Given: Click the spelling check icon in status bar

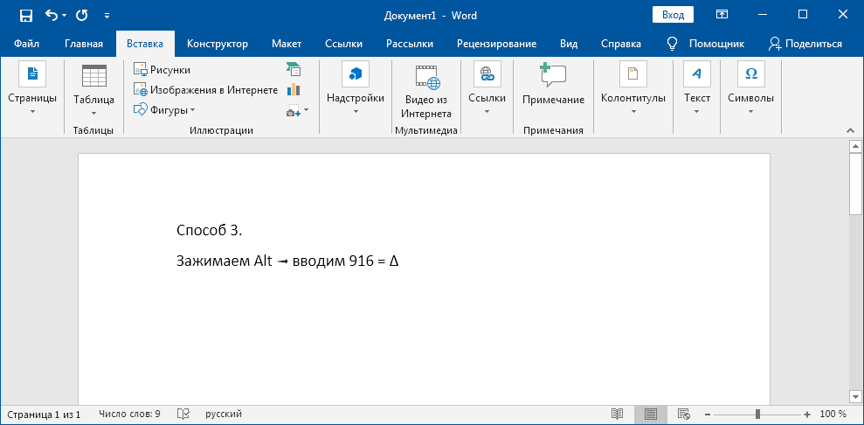Looking at the screenshot, I should 183,414.
